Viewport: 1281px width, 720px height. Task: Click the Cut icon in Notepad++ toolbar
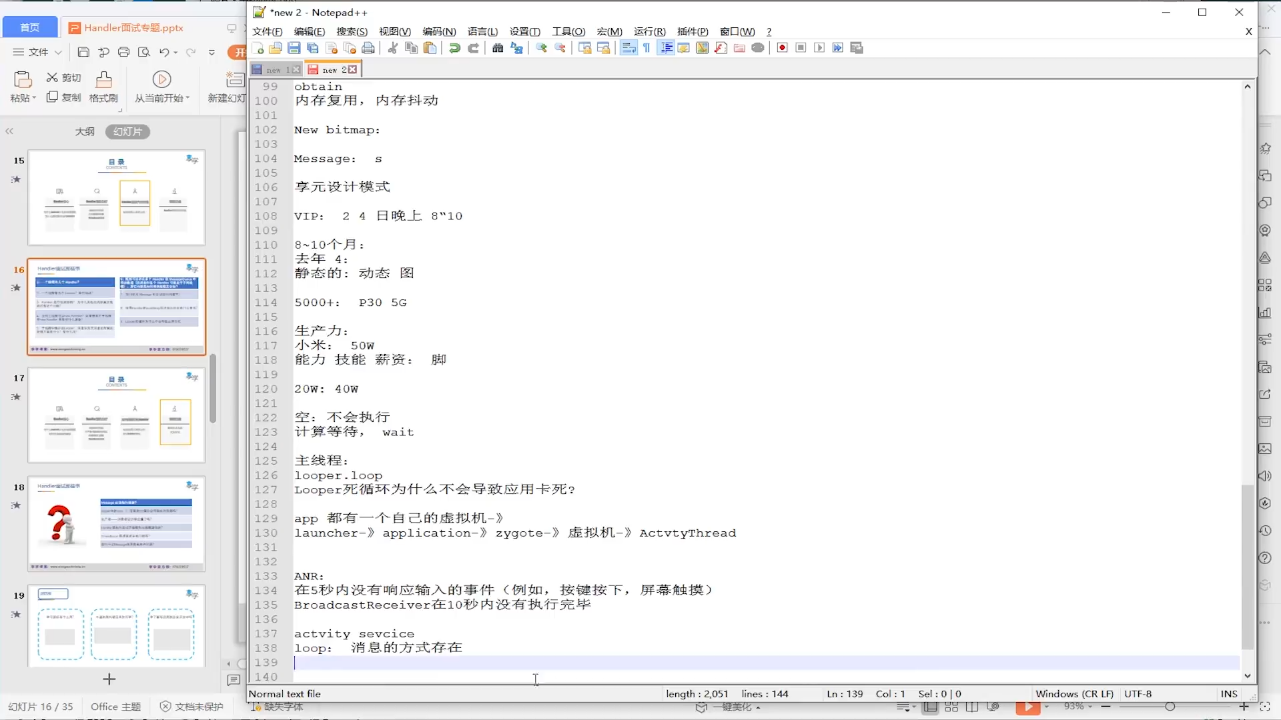point(392,48)
